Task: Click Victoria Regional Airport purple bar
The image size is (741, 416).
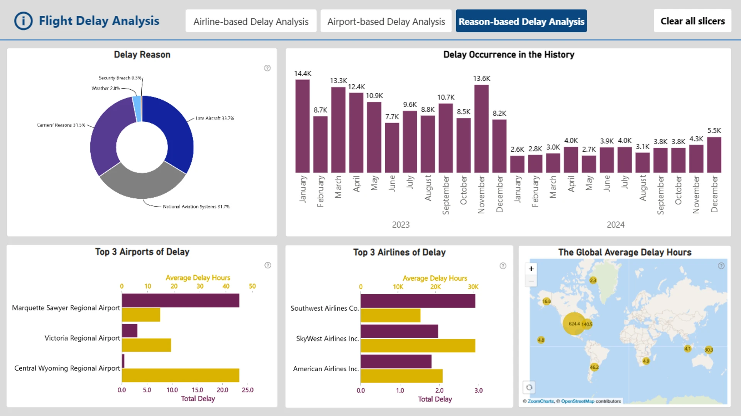Action: (x=130, y=330)
